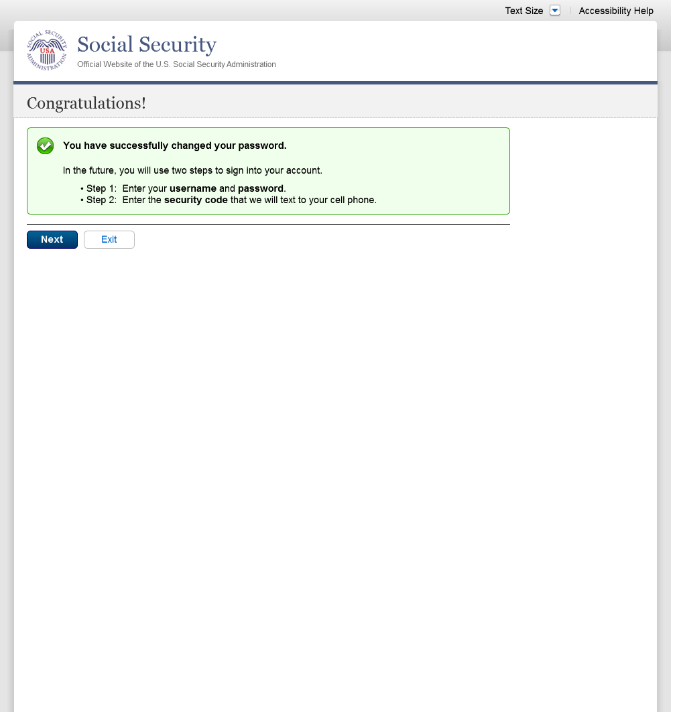Open the Accessibility Help link
The height and width of the screenshot is (718, 677).
[x=615, y=11]
